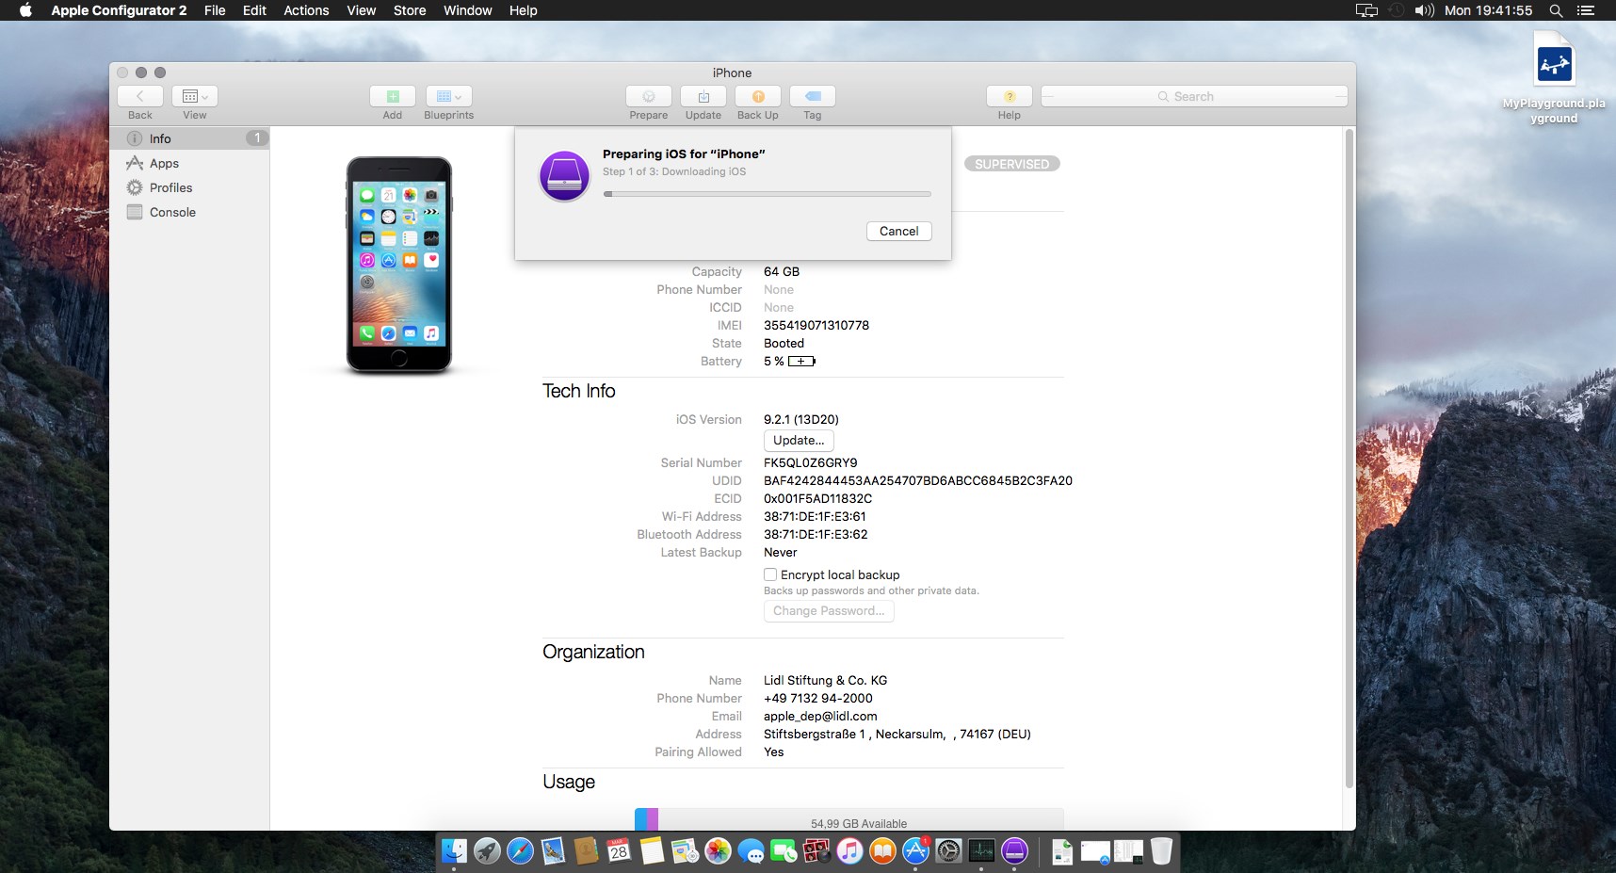This screenshot has height=873, width=1616.
Task: Click the Update toolbar icon
Action: click(x=703, y=96)
